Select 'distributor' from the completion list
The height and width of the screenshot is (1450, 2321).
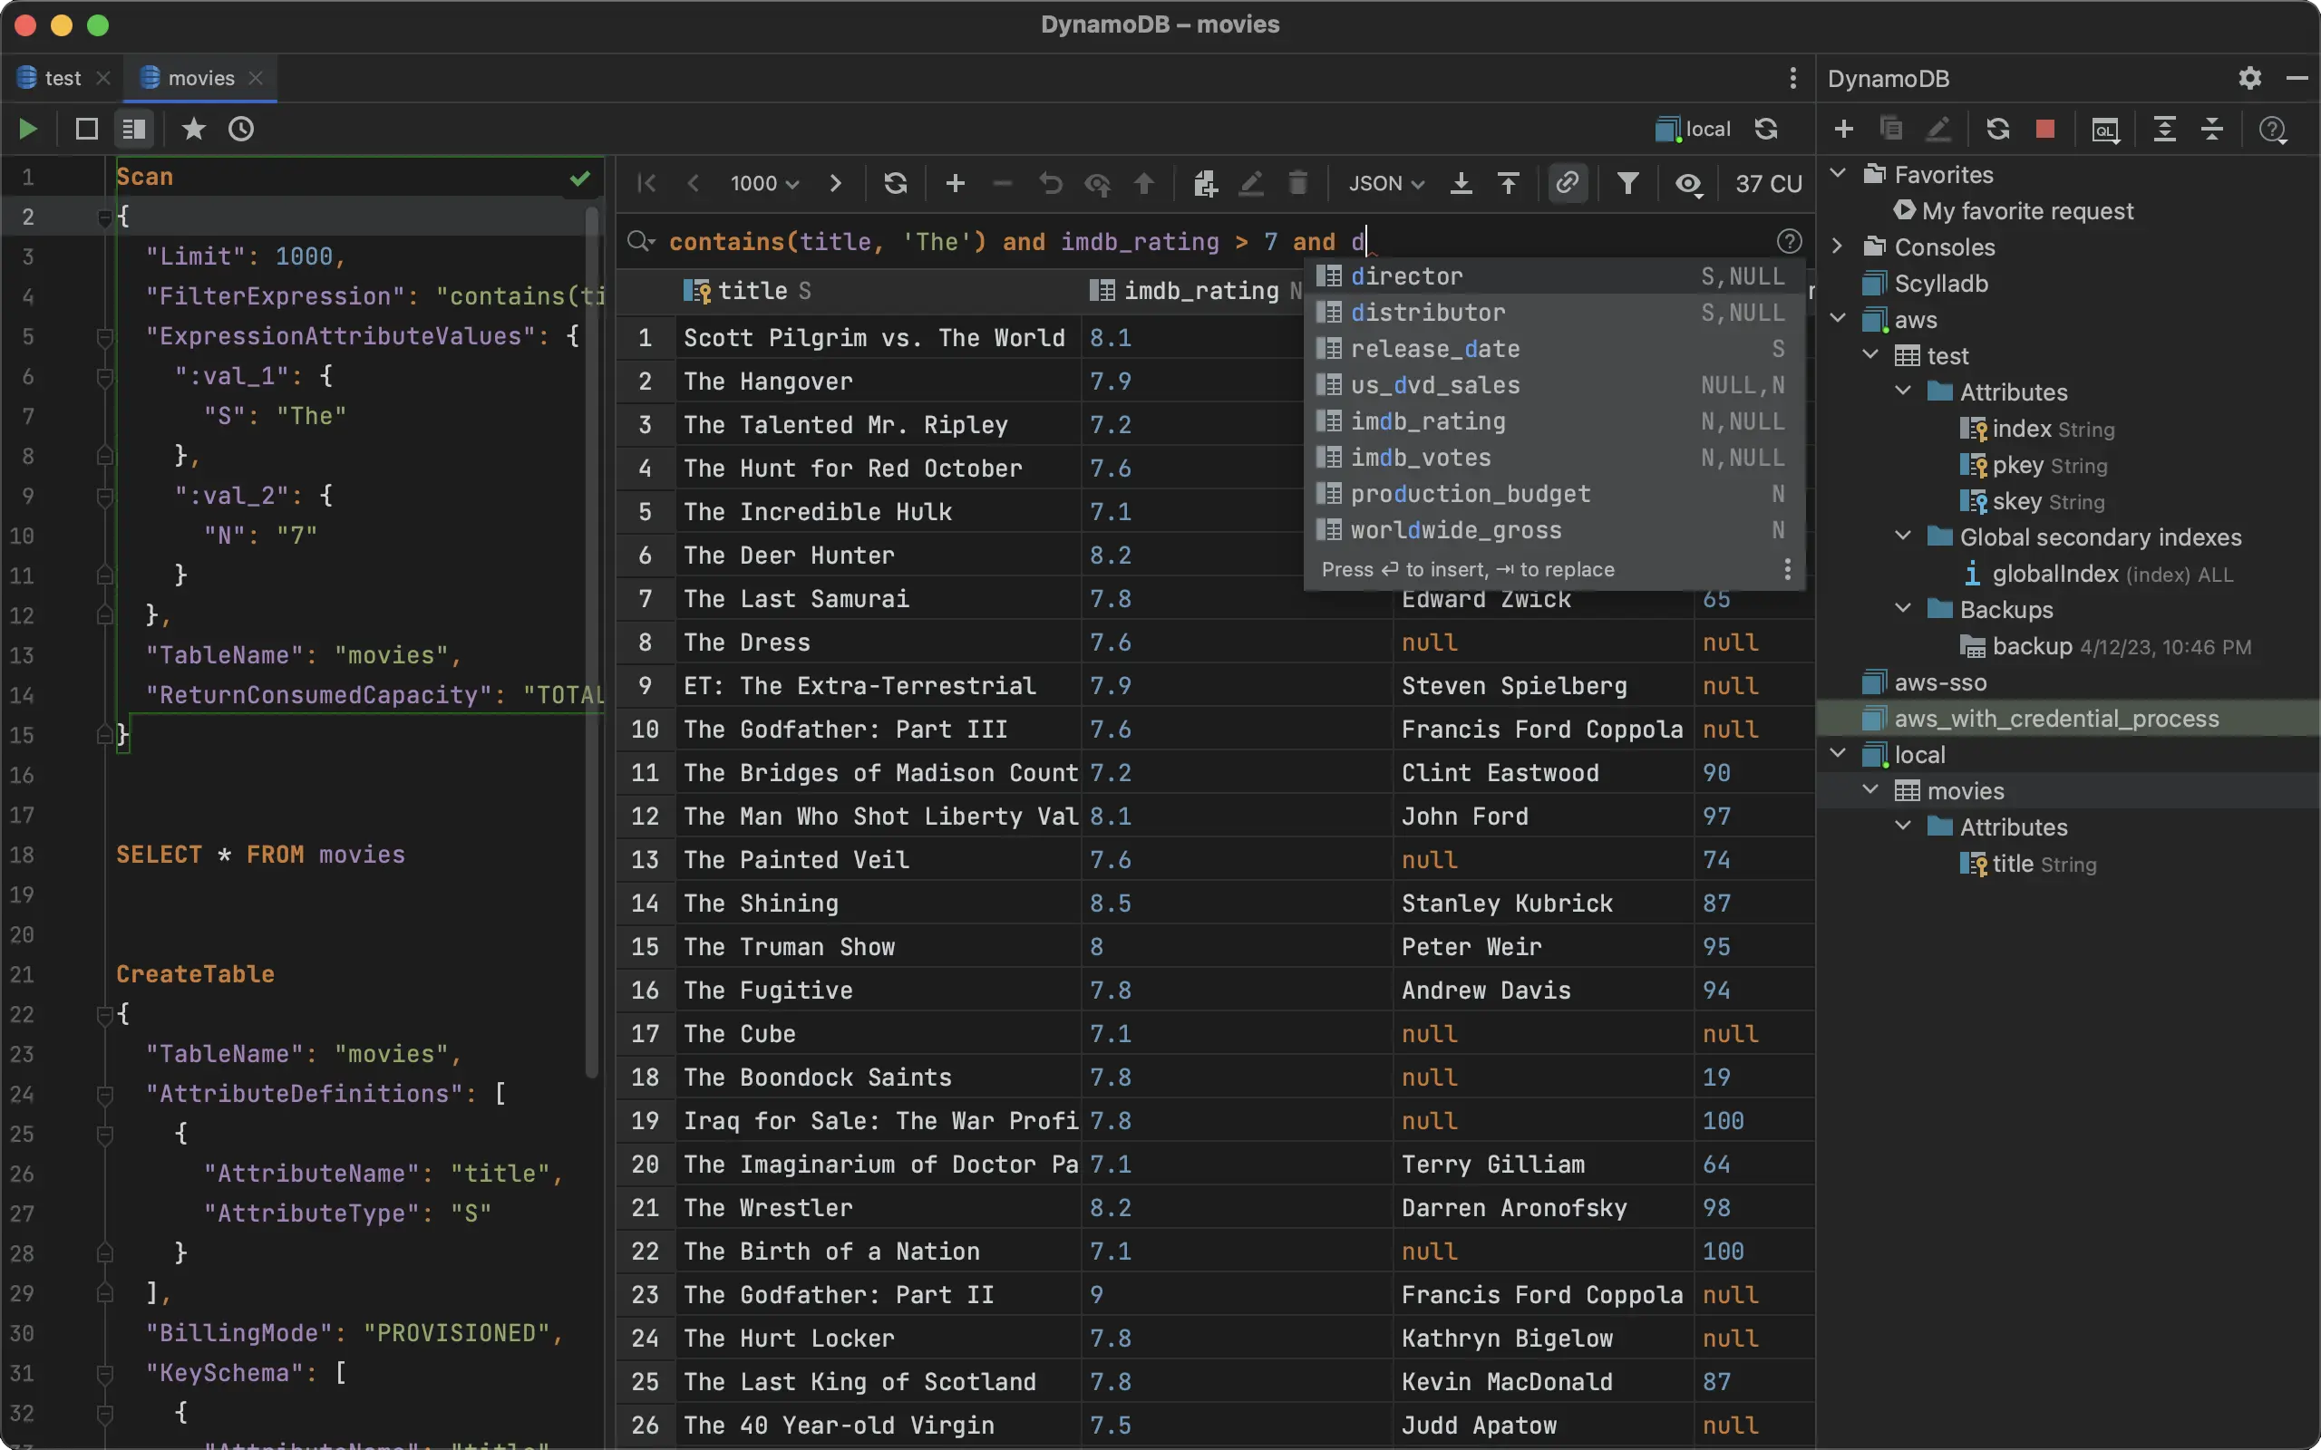click(x=1554, y=313)
